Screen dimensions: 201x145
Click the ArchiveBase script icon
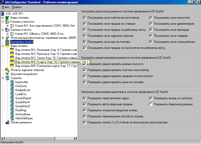12,114
